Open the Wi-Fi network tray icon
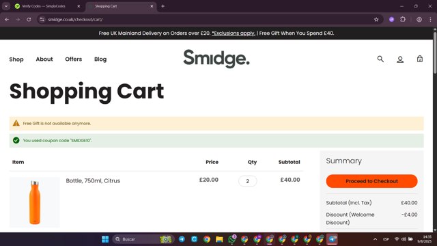This screenshot has width=437, height=246. pos(397,239)
